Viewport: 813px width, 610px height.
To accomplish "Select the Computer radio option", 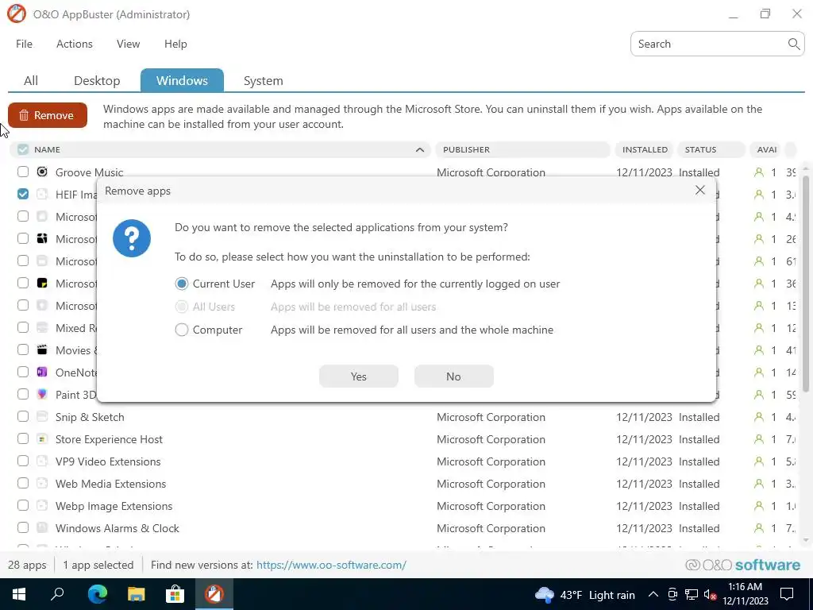I will tap(182, 330).
